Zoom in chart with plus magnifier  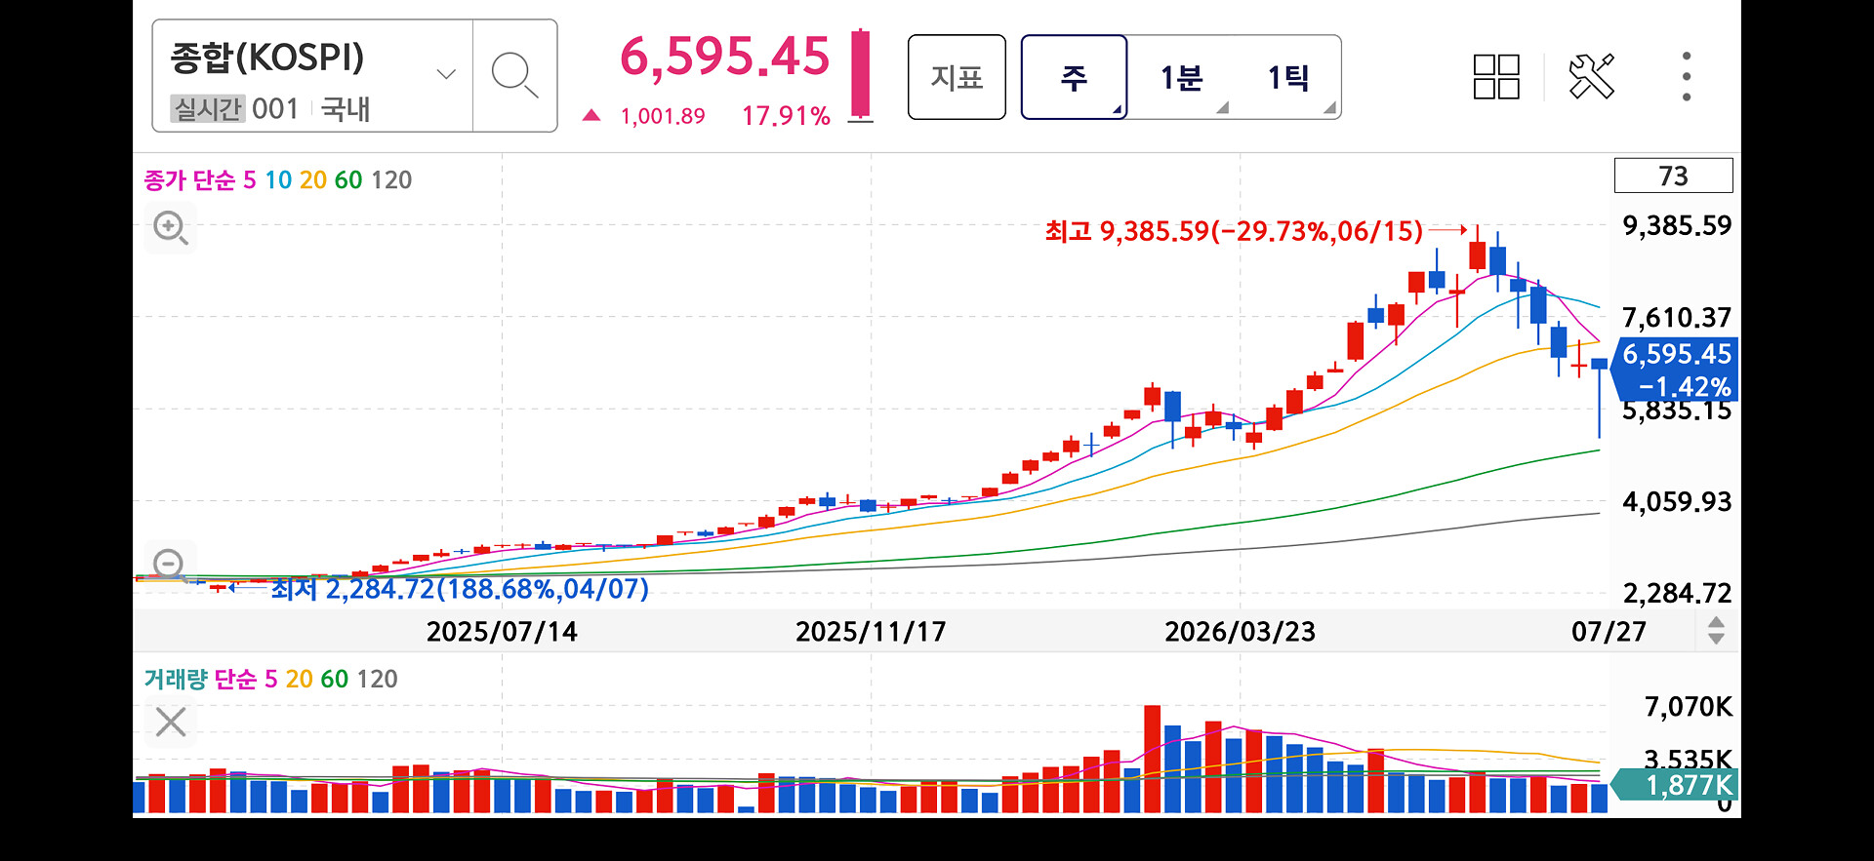tap(171, 228)
